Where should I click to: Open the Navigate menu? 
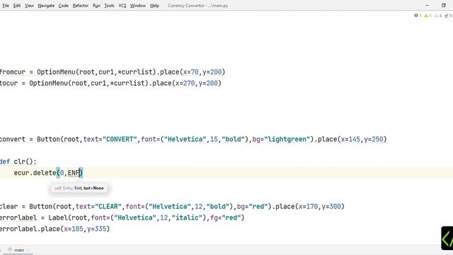coord(46,6)
